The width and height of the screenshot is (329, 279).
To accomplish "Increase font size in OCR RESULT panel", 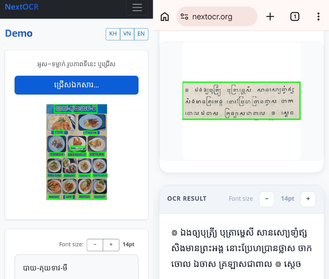I will [308, 199].
